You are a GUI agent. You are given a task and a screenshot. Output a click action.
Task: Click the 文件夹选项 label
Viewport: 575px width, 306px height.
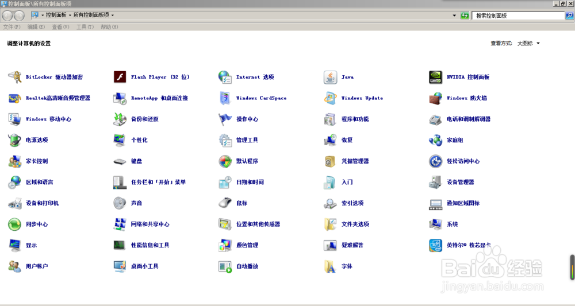(355, 224)
